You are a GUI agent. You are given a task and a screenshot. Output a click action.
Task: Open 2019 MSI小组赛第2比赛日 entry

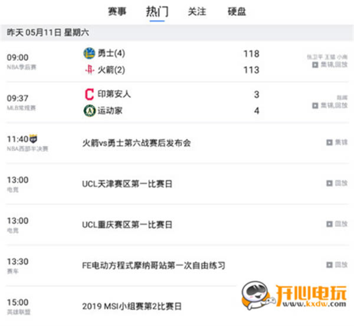point(132,306)
